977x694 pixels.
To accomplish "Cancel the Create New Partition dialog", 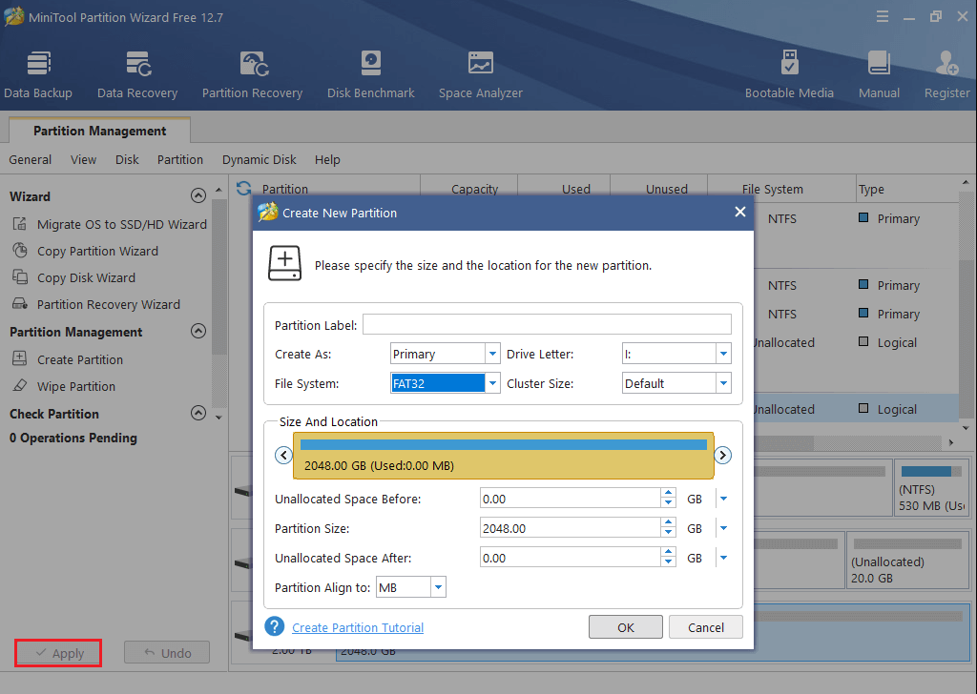I will 706,626.
